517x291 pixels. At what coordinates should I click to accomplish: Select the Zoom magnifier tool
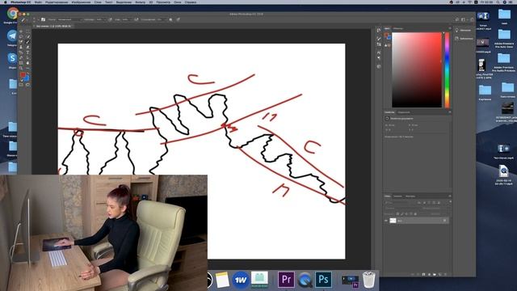[21, 68]
